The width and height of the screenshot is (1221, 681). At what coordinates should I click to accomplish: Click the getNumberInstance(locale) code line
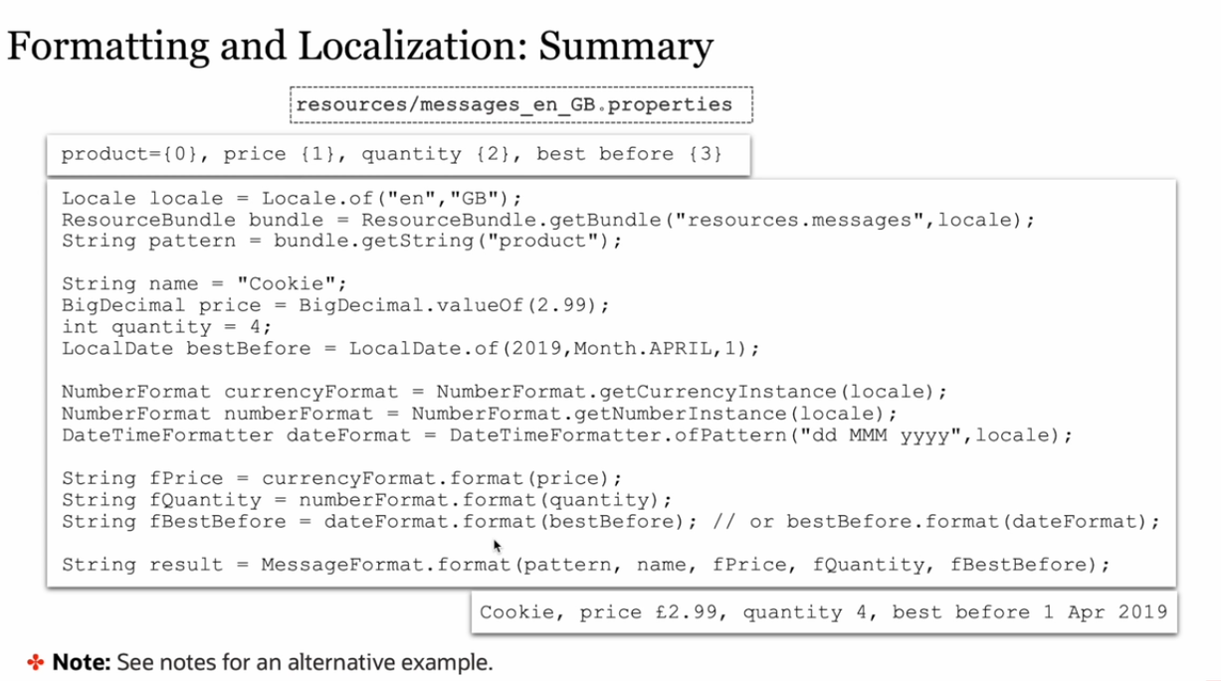(479, 414)
